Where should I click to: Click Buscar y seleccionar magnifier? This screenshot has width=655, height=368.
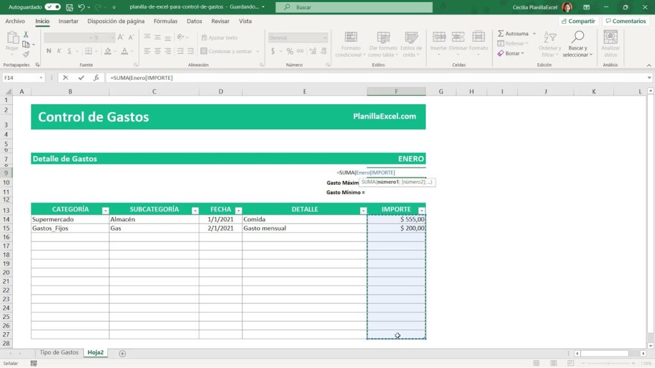[x=577, y=38]
